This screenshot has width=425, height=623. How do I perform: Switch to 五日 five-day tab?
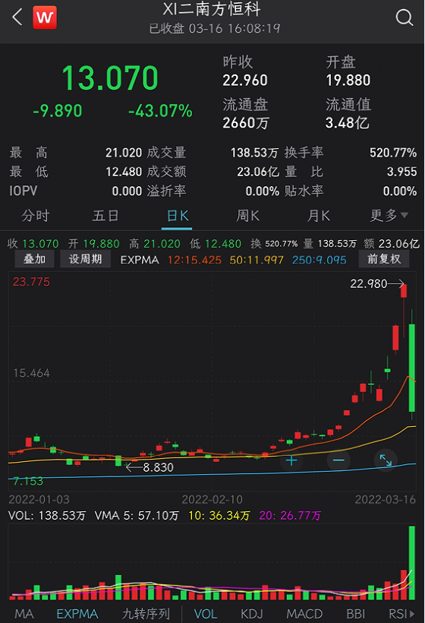pos(105,216)
